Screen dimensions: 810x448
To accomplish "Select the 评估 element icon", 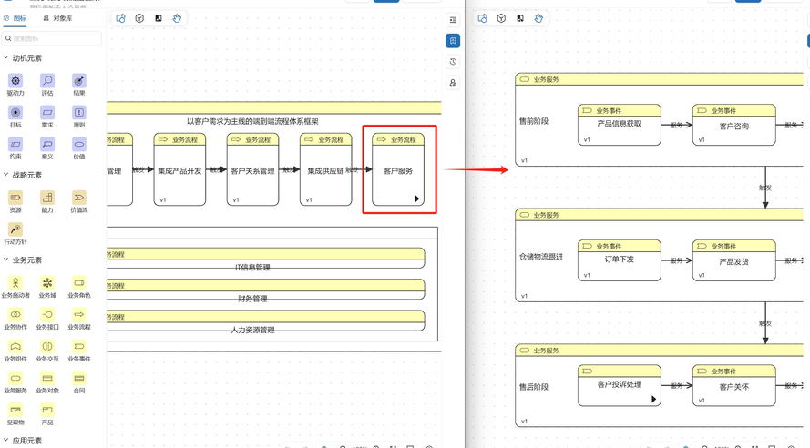I will pos(47,81).
